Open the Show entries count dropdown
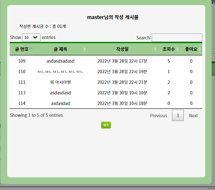This screenshot has height=190, width=215. 31,37
